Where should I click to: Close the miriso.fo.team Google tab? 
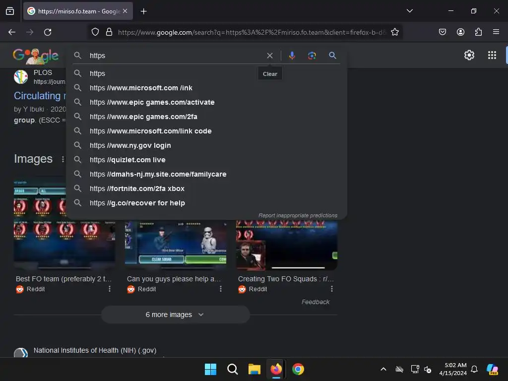click(125, 11)
